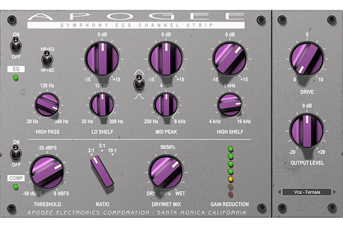This screenshot has height=228, width=343.
Task: Click the HIGH SHELF label
Action: (230, 132)
